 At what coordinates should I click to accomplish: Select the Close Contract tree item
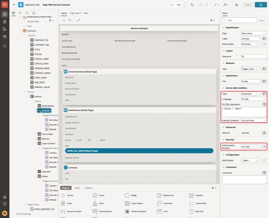click(x=46, y=144)
